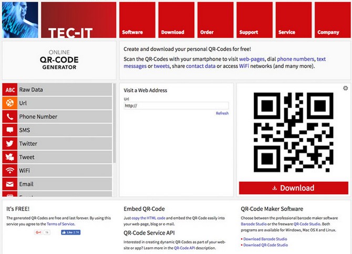The image size is (352, 254).
Task: Click the blue barcode man image
Action: [x=20, y=20]
